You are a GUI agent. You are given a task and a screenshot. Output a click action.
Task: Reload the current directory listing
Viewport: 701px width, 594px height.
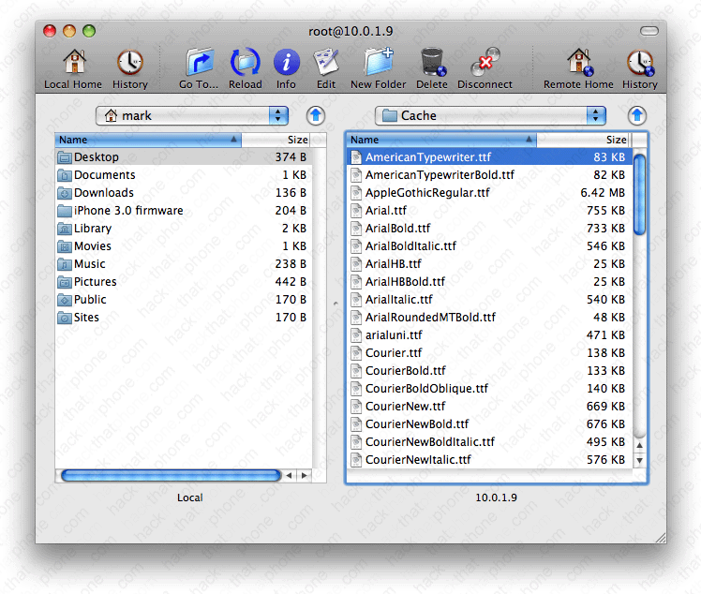point(246,64)
